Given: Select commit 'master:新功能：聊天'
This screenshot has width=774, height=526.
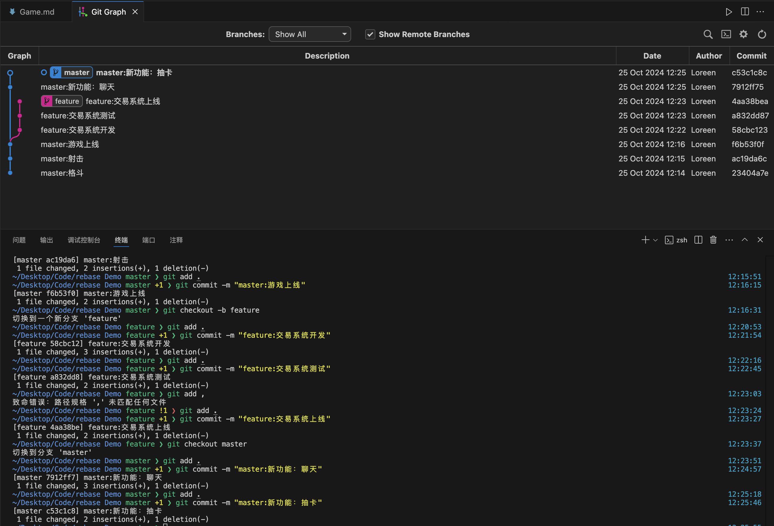Looking at the screenshot, I should click(78, 87).
